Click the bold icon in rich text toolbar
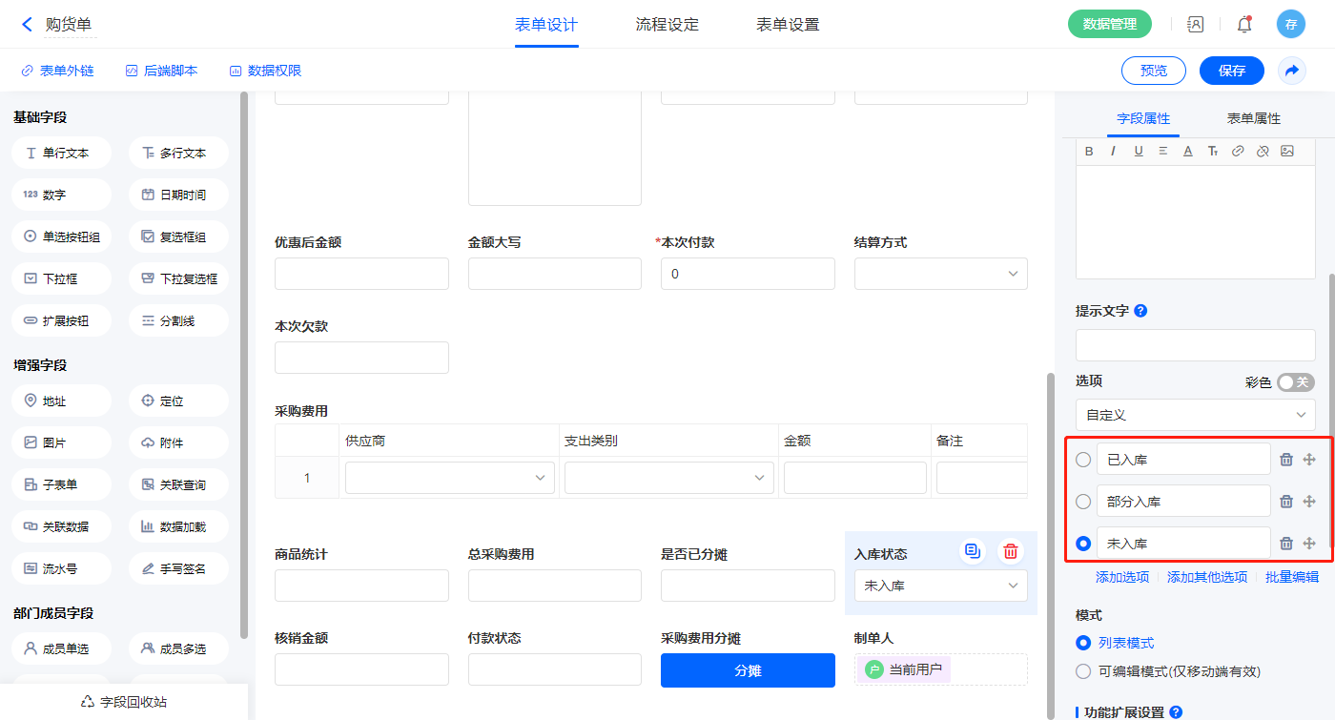Viewport: 1335px width, 720px height. point(1089,151)
